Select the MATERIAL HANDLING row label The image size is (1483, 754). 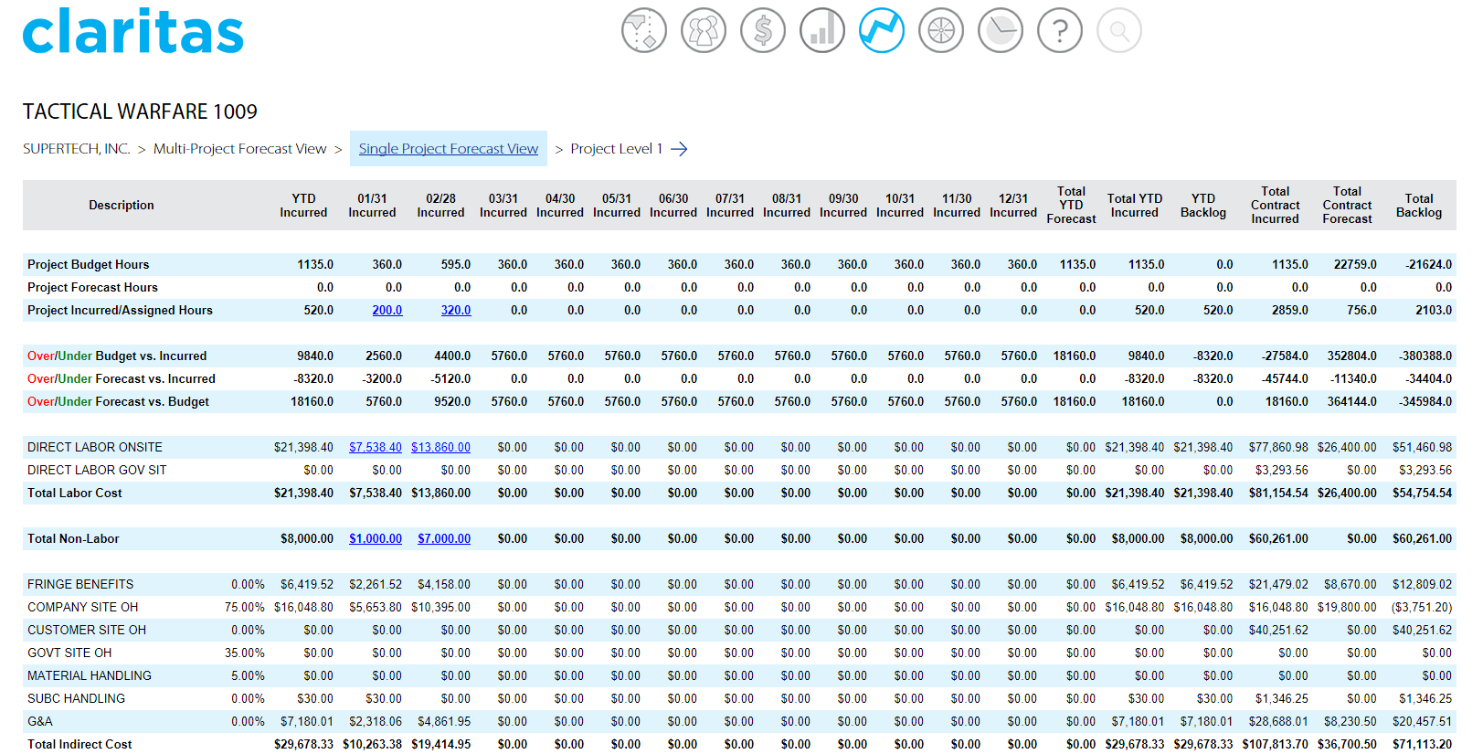click(x=90, y=675)
